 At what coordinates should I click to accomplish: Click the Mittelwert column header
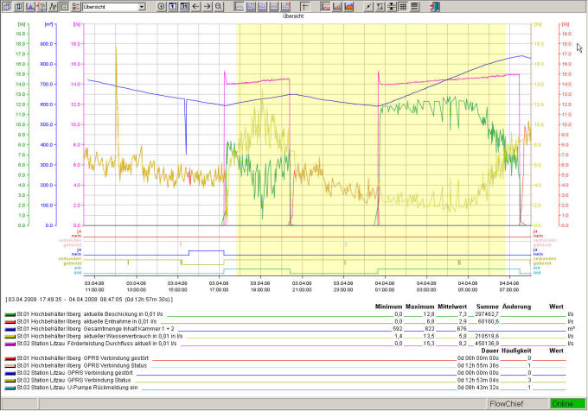pos(452,307)
